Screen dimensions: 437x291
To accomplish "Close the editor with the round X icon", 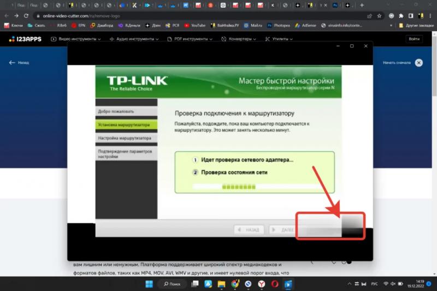I will tap(419, 63).
